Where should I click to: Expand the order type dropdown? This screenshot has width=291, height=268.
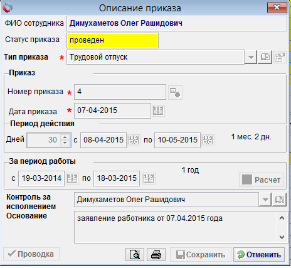click(251, 57)
